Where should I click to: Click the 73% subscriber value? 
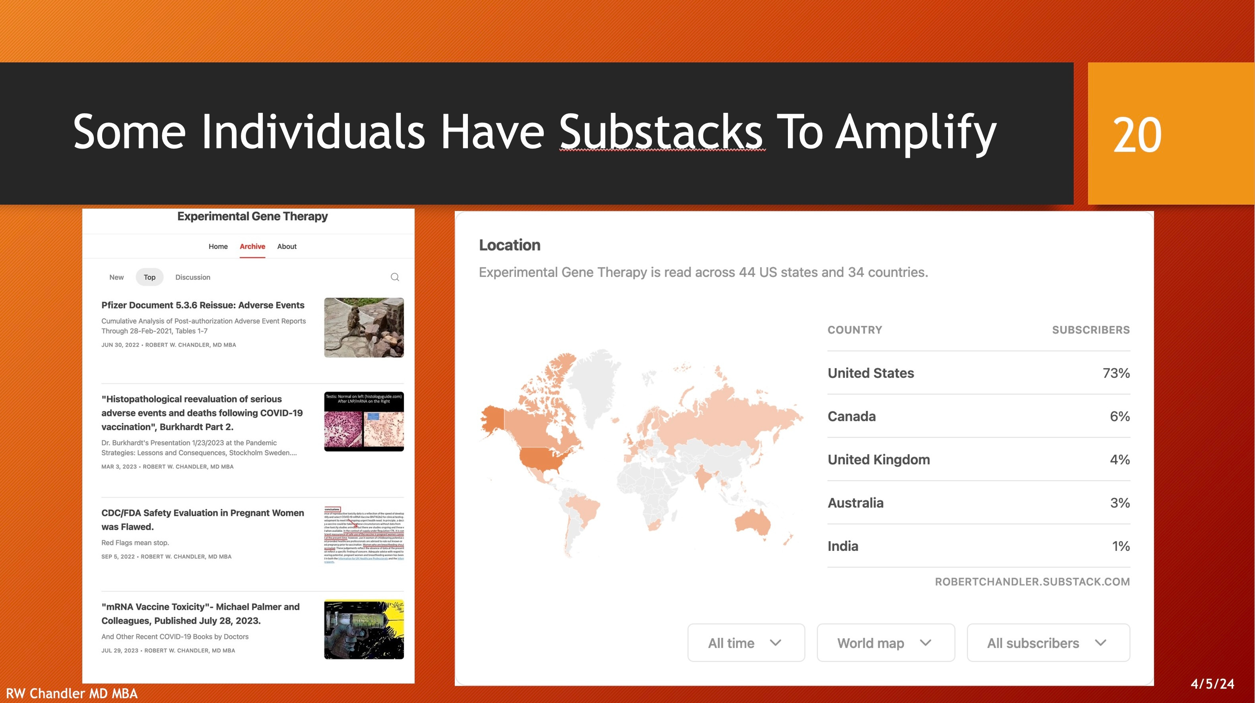1116,373
